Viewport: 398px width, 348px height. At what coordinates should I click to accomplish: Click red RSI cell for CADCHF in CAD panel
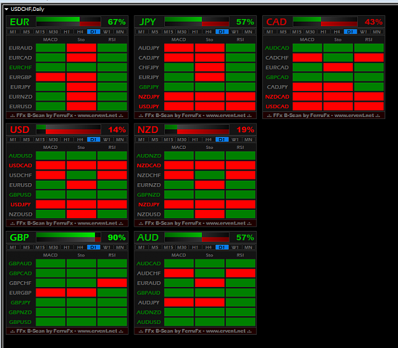coord(369,58)
